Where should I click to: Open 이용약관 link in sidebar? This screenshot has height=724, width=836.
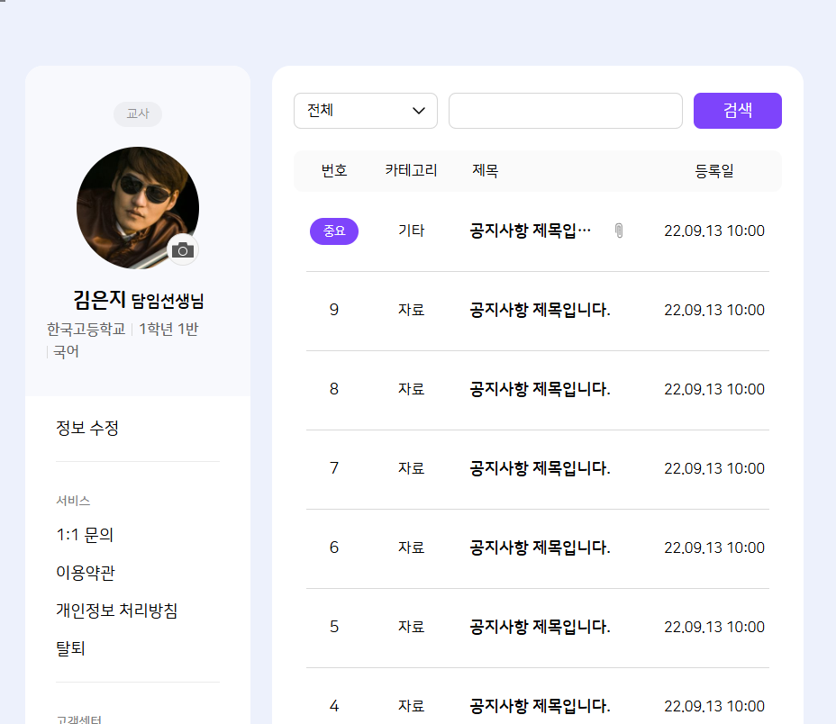(x=86, y=573)
